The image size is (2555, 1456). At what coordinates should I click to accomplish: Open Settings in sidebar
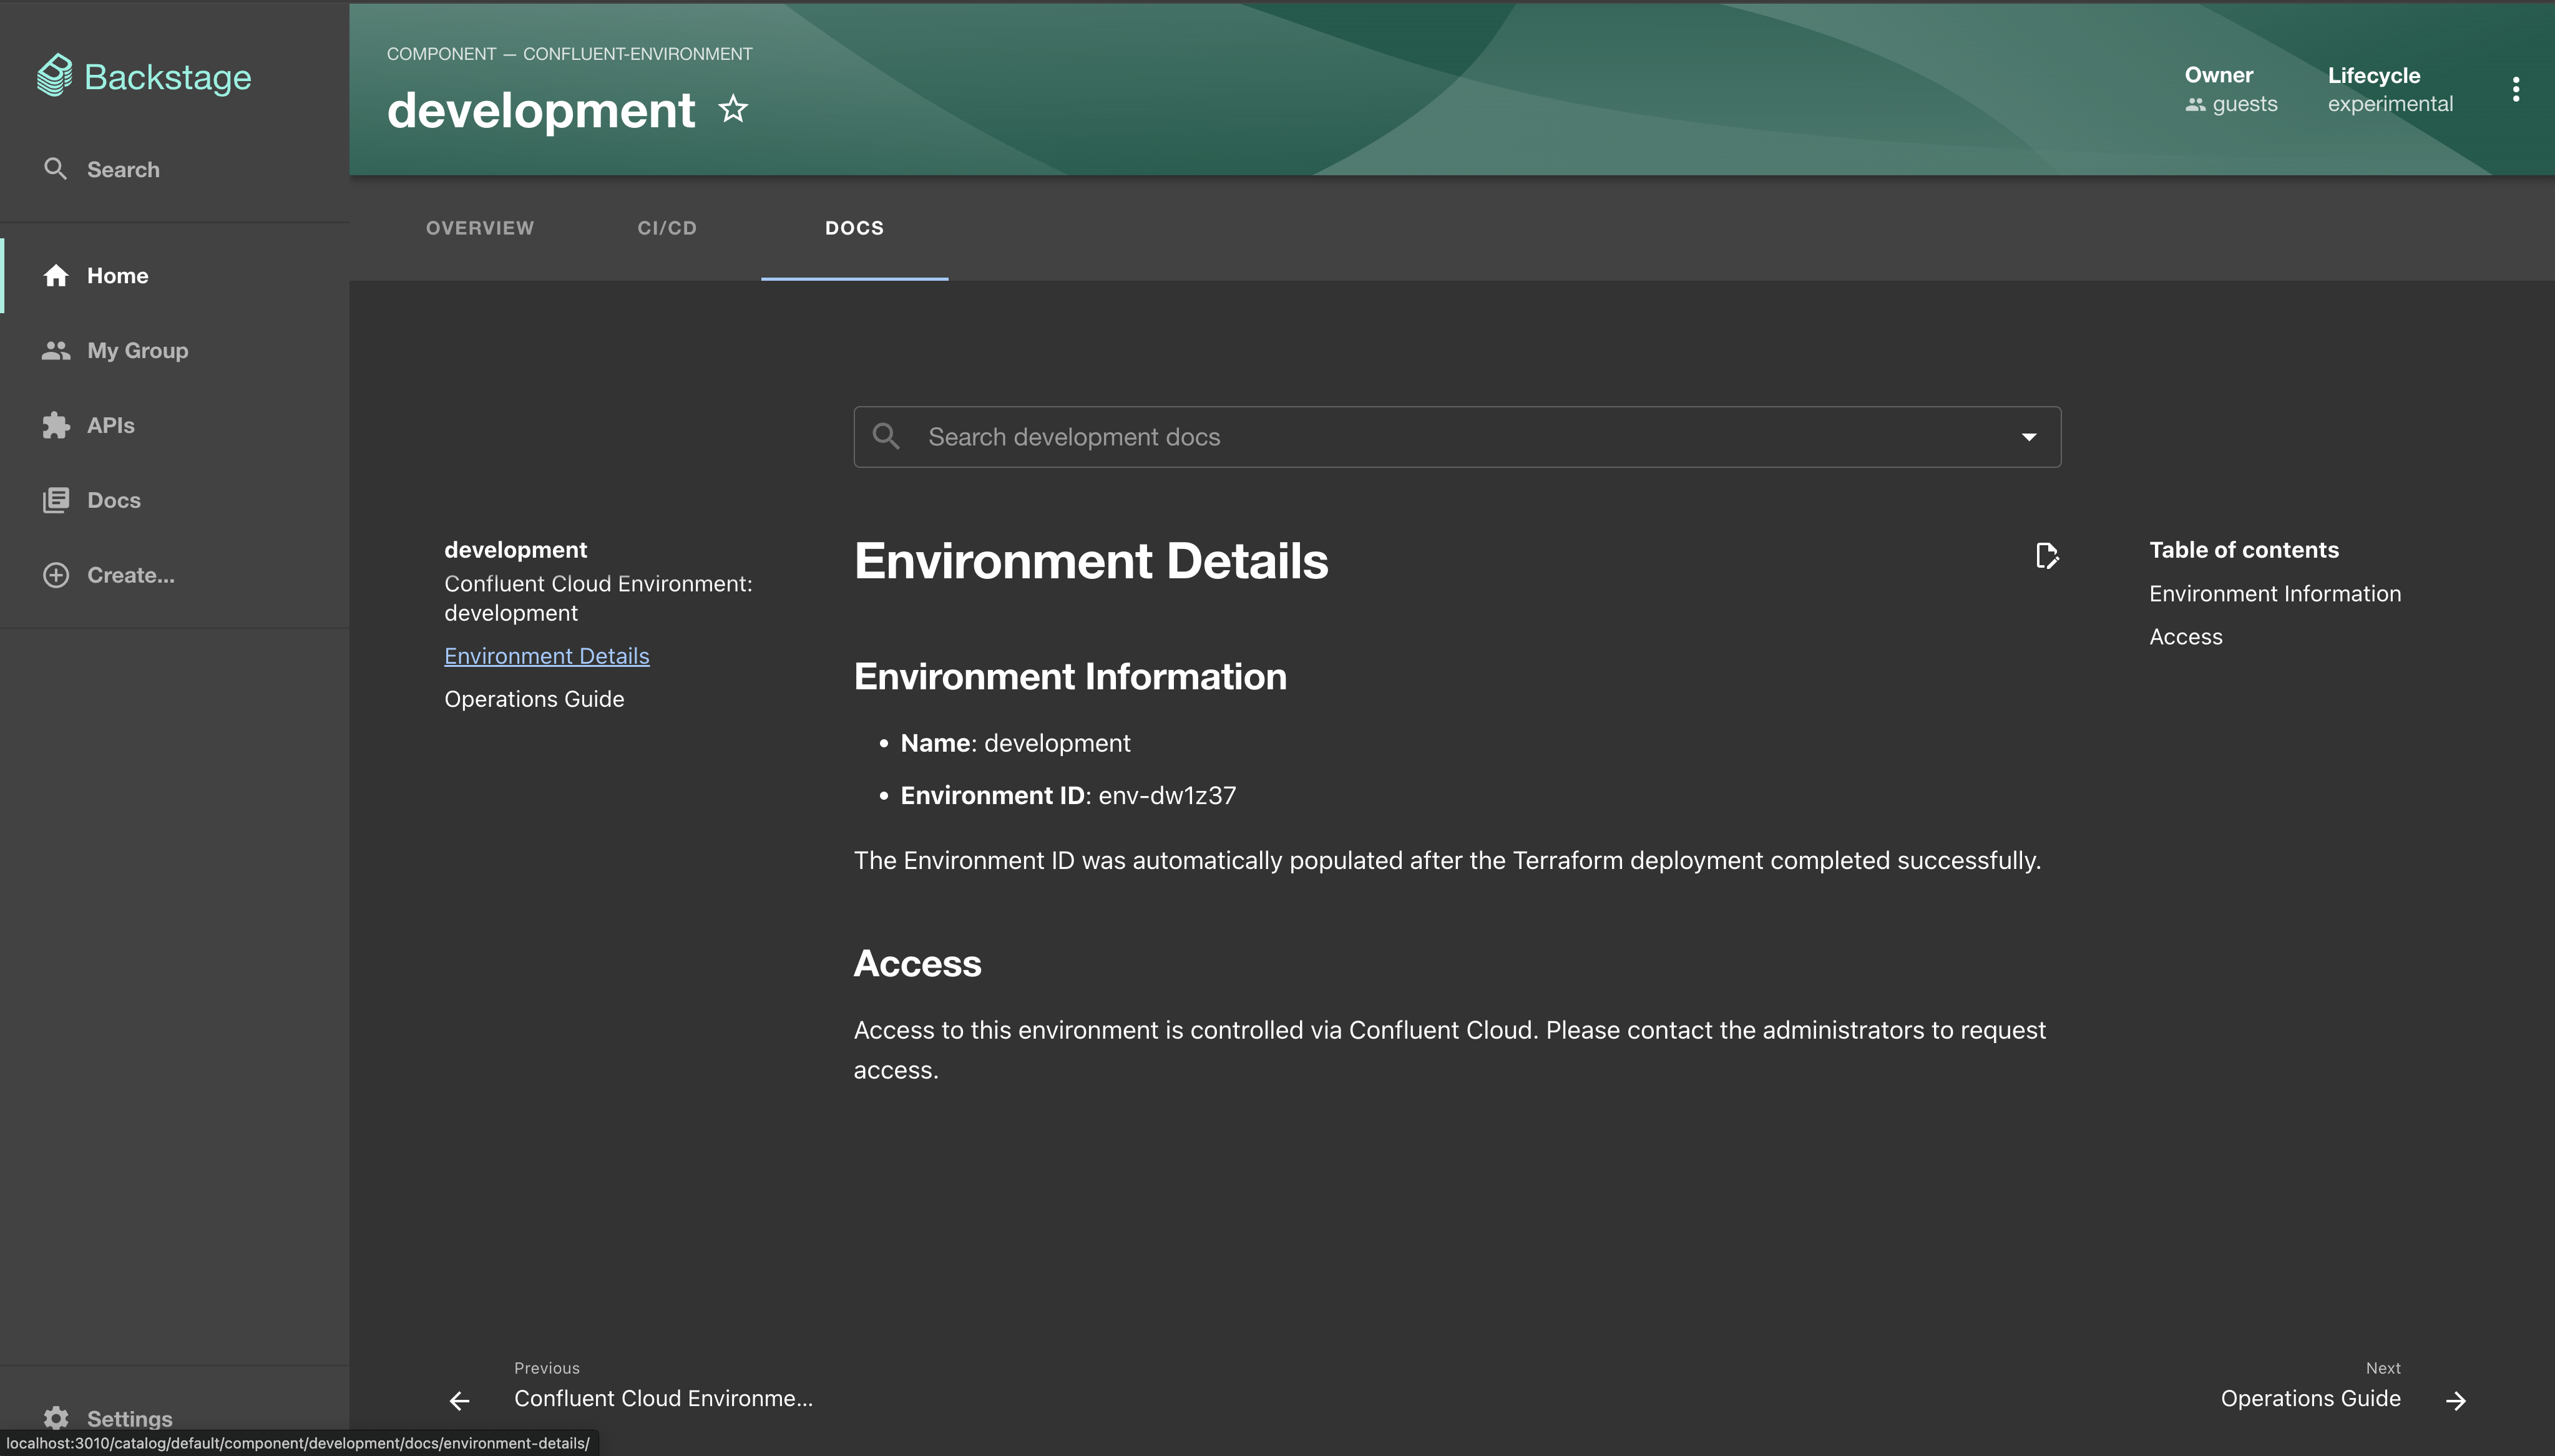[x=107, y=1418]
